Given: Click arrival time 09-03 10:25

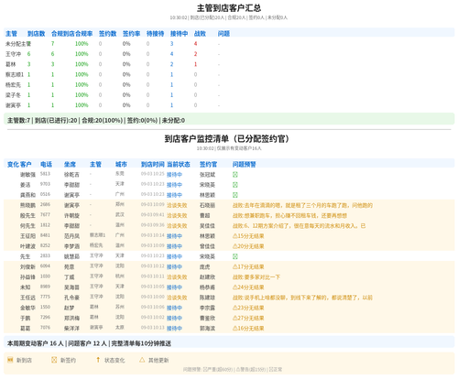Looking at the screenshot, I should pos(153,174).
